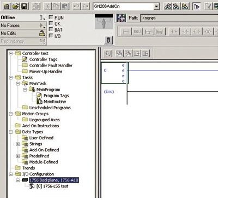The height and width of the screenshot is (200, 230).
Task: Click the New project icon
Action: 7,7
